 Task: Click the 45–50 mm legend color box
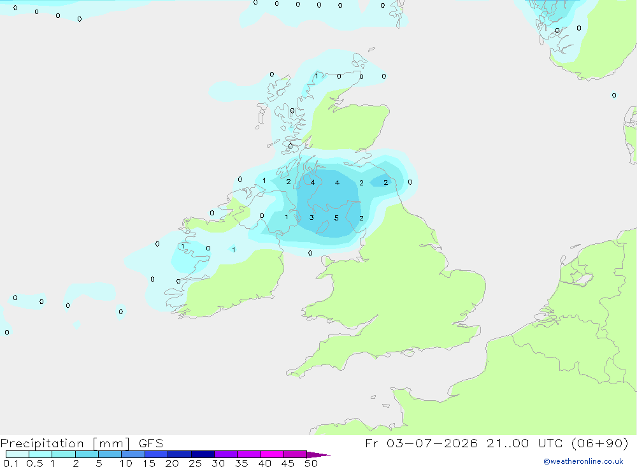296,454
